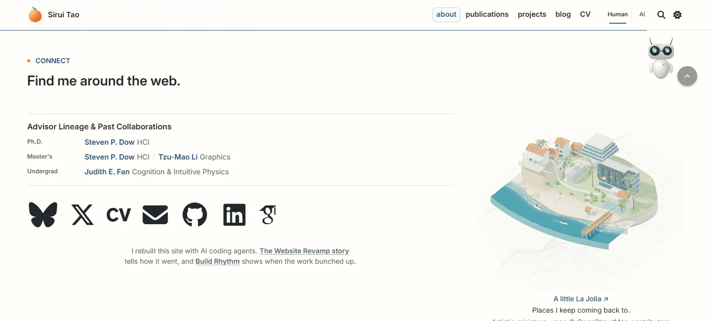Image resolution: width=712 pixels, height=321 pixels.
Task: Open the CV icon in social row
Action: (x=119, y=215)
